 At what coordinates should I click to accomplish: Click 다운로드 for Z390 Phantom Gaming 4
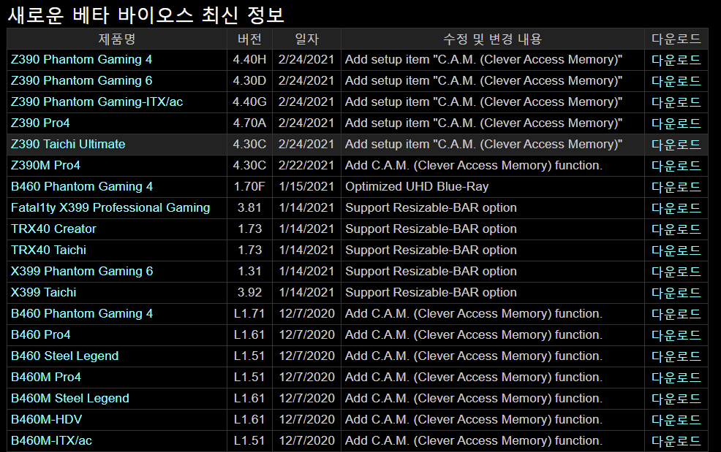[676, 60]
